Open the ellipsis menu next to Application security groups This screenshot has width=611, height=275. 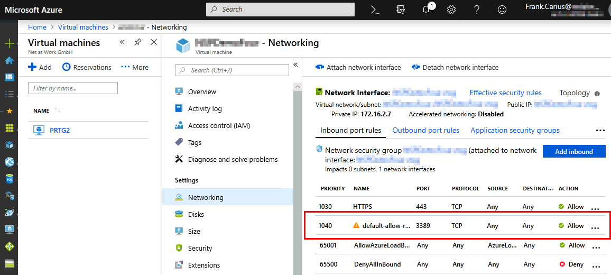pos(600,131)
